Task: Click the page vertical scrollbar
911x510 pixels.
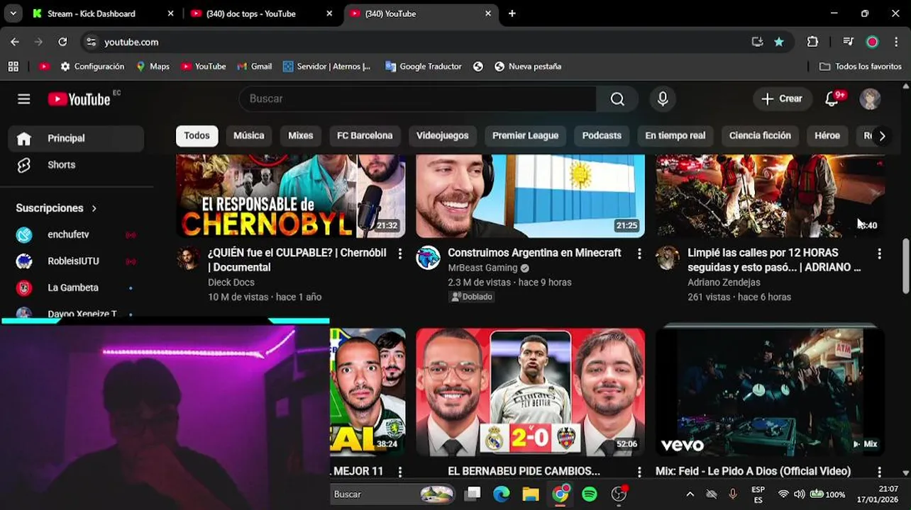Action: pyautogui.click(x=905, y=266)
